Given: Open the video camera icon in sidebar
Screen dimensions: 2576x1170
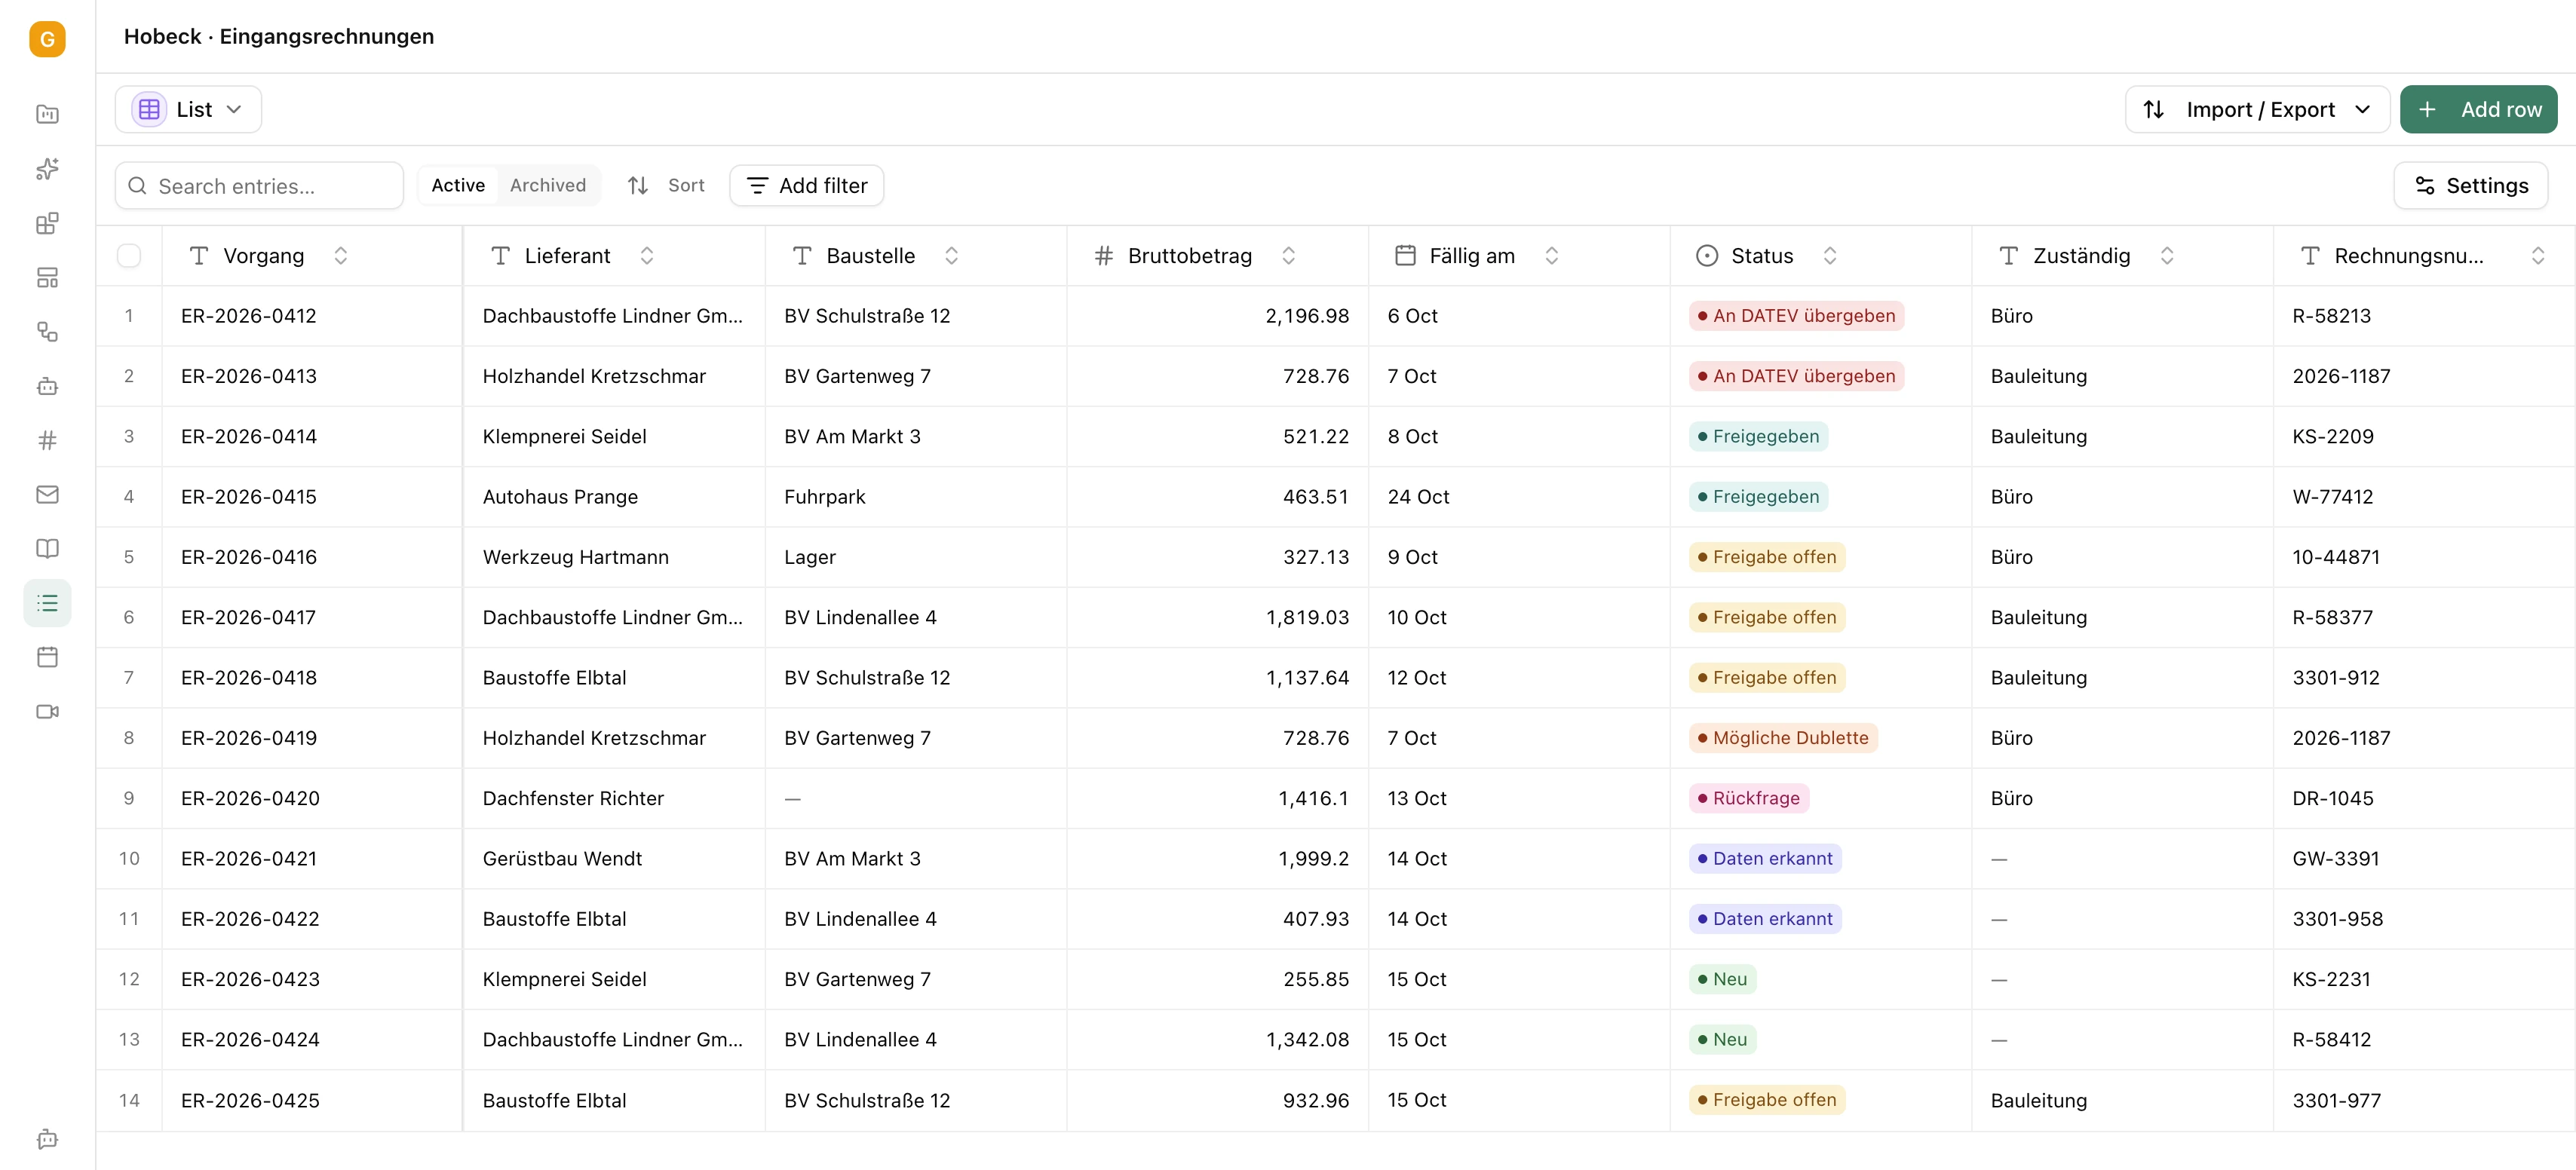Looking at the screenshot, I should point(47,711).
